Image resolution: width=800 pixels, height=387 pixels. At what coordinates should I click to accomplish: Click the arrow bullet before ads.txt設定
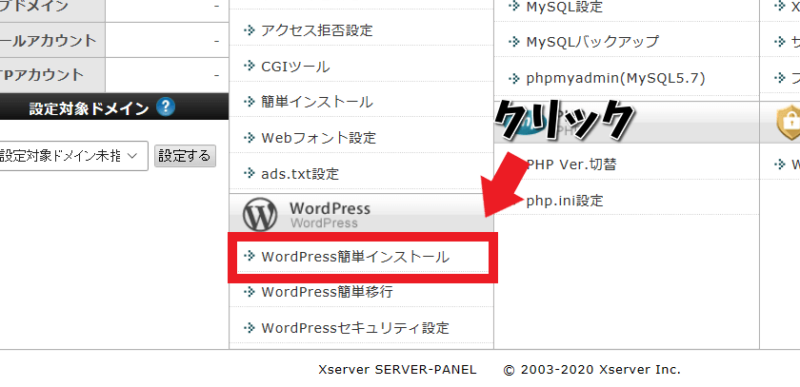pos(249,174)
